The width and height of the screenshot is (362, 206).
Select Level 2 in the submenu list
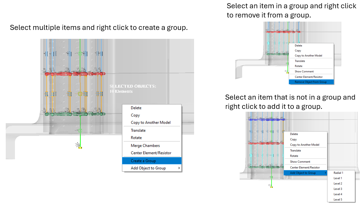click(x=338, y=184)
